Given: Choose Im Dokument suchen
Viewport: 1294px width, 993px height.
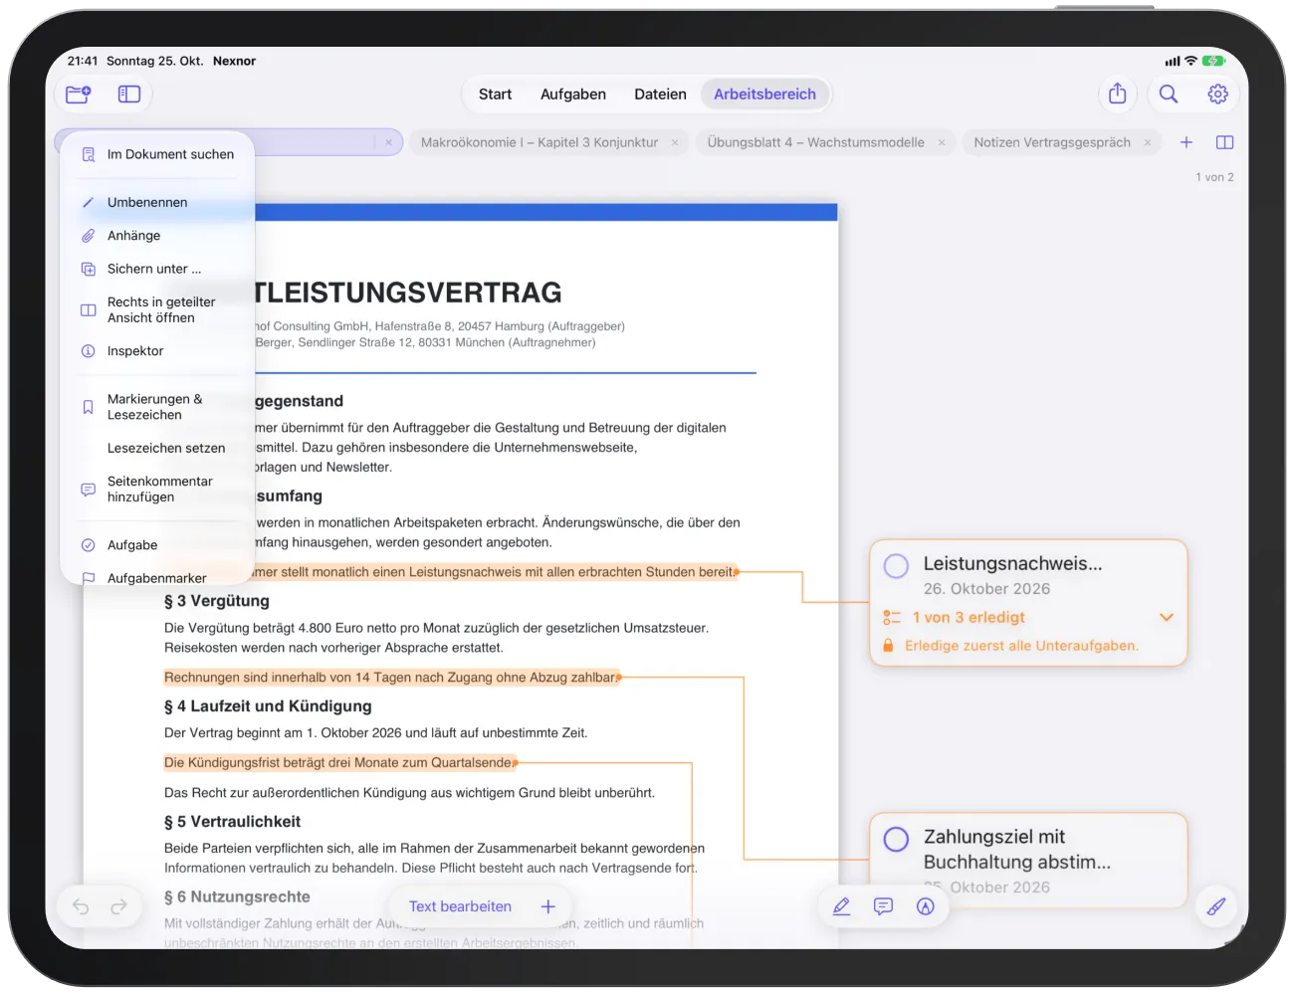Looking at the screenshot, I should (157, 154).
